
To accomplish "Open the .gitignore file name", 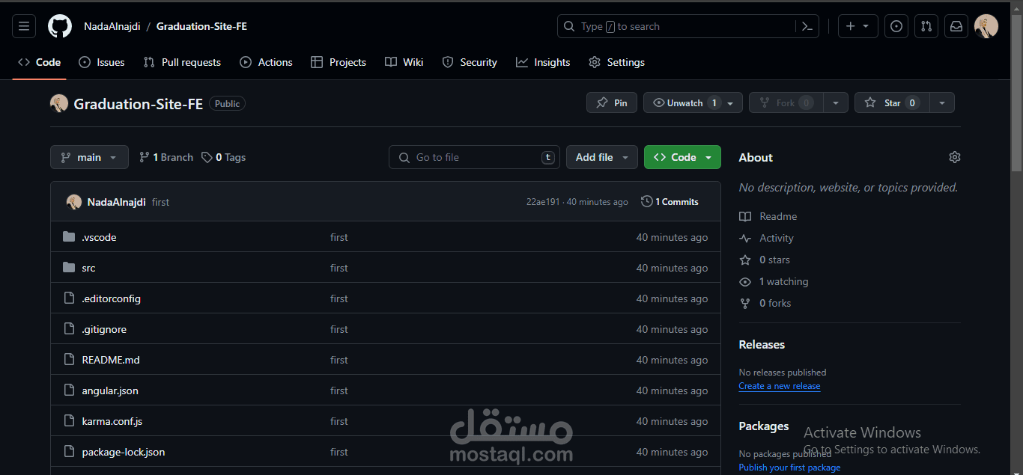I will (x=104, y=329).
